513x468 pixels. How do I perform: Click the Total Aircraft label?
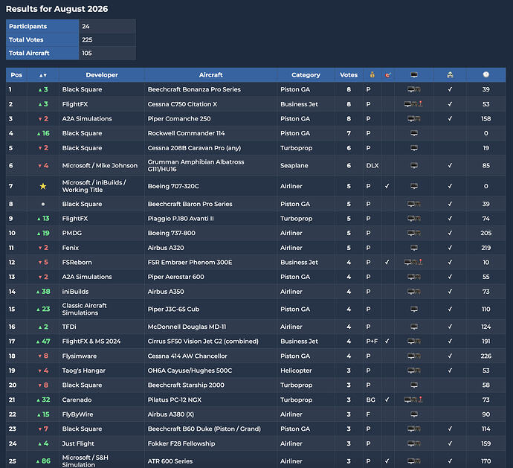click(x=29, y=53)
